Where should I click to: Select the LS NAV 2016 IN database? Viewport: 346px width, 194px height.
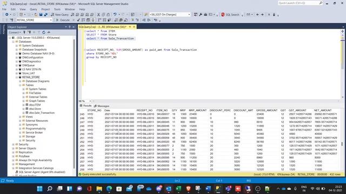(31, 70)
